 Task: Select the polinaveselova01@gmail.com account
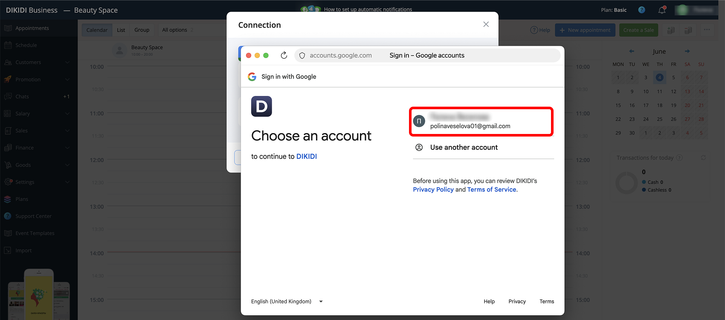click(481, 122)
